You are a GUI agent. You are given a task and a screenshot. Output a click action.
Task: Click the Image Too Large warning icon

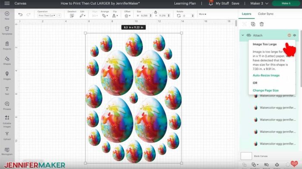pyautogui.click(x=289, y=35)
